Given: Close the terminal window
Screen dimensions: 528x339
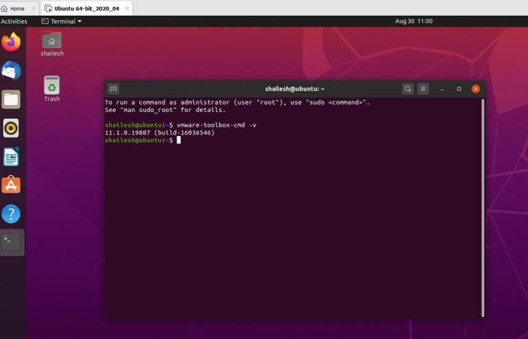Looking at the screenshot, I should click(476, 89).
